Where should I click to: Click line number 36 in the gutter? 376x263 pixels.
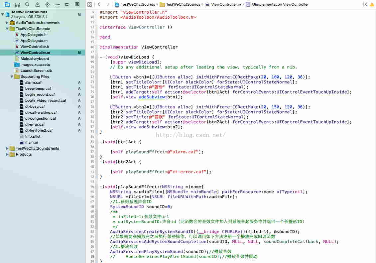92,147
